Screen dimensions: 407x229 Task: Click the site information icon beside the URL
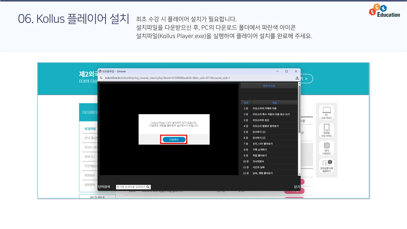pyautogui.click(x=101, y=78)
